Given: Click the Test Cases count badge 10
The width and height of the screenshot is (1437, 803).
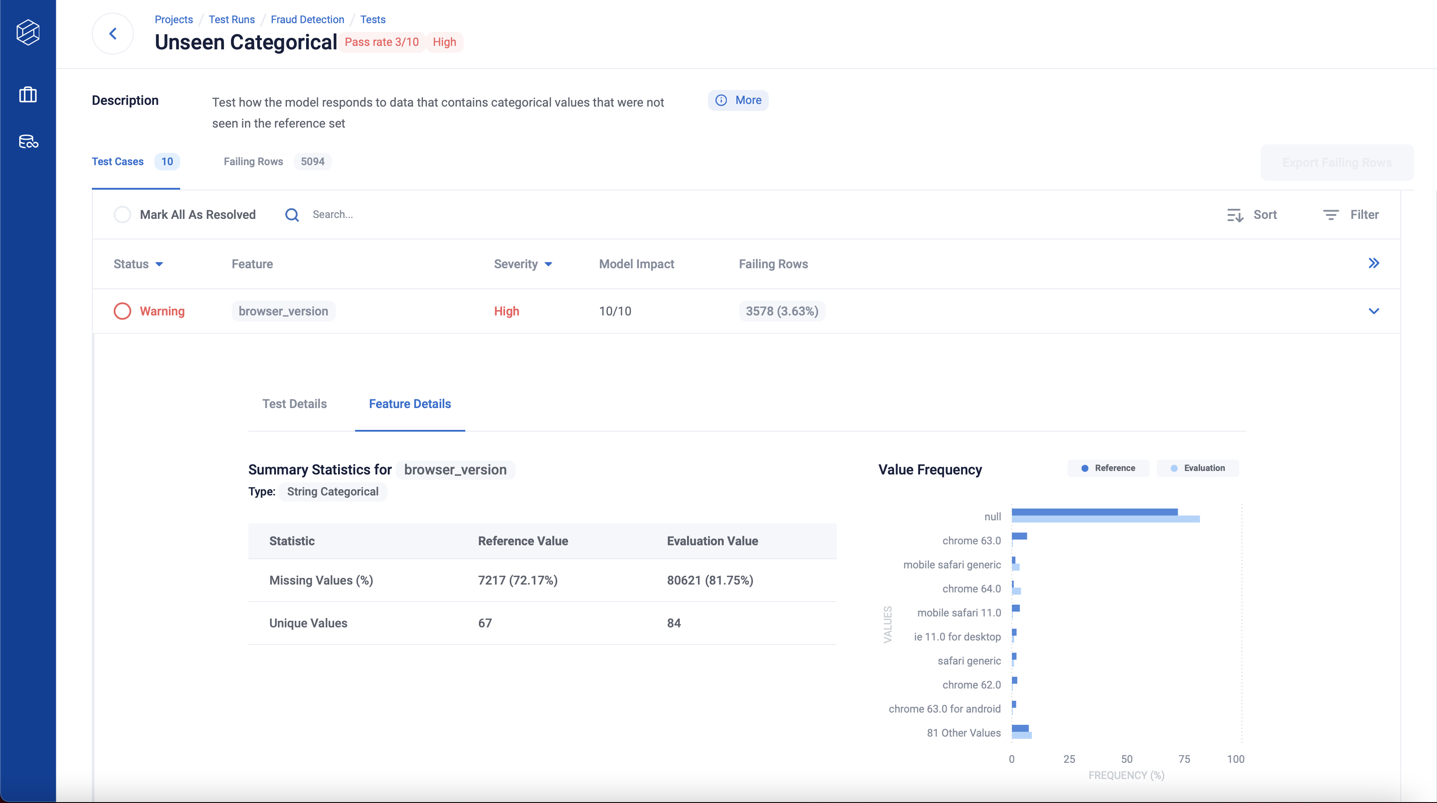Looking at the screenshot, I should click(167, 162).
